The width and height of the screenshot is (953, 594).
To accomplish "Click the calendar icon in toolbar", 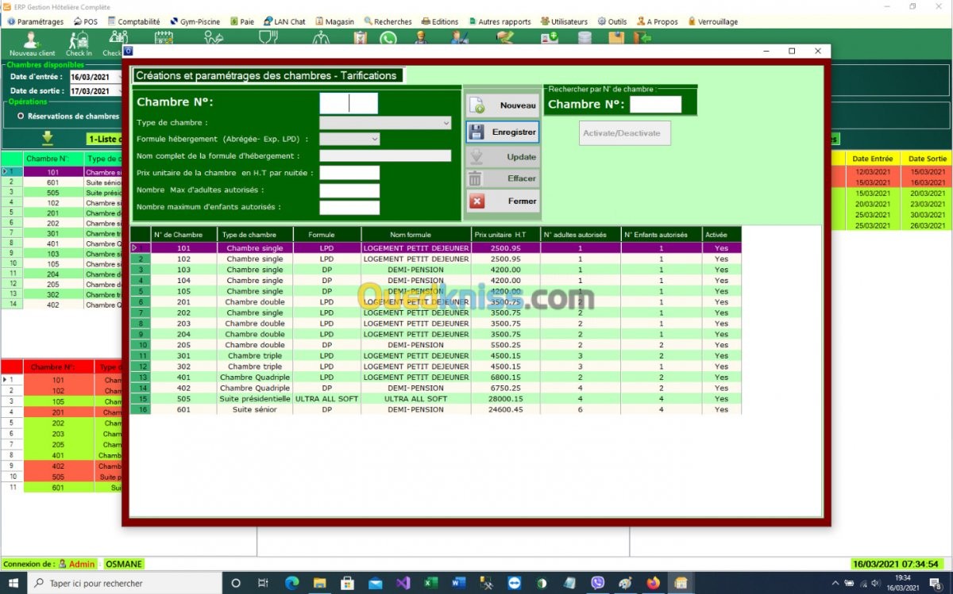I will point(164,37).
